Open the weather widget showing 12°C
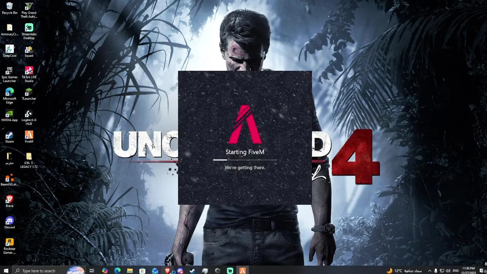 coord(404,271)
